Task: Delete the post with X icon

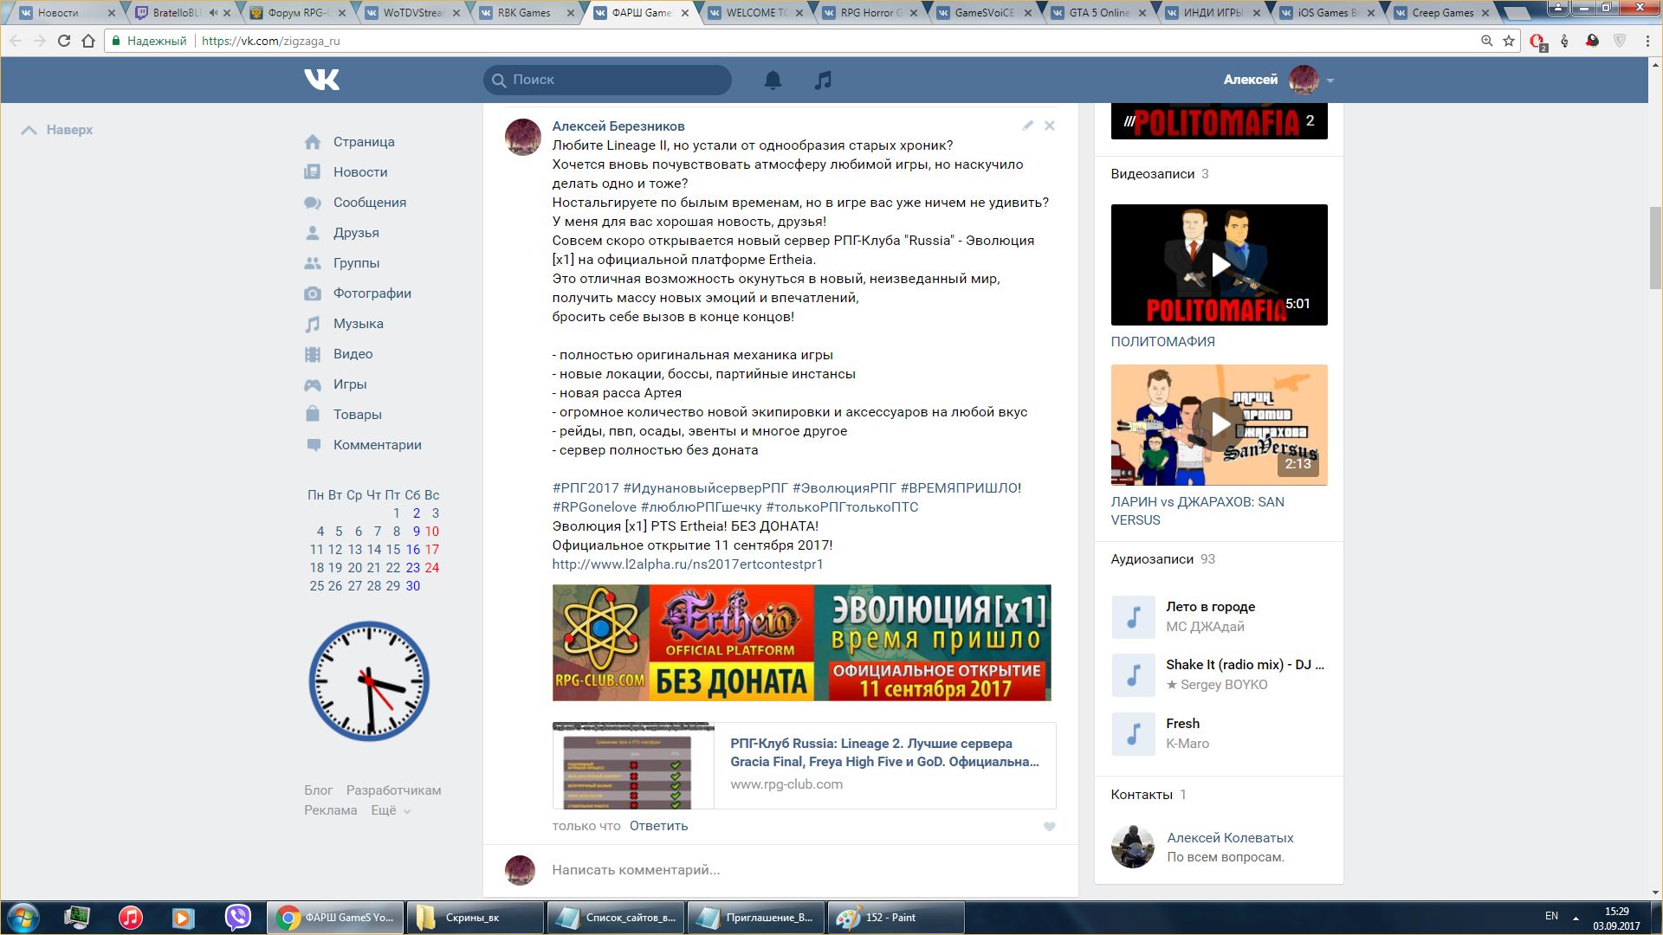Action: point(1049,126)
